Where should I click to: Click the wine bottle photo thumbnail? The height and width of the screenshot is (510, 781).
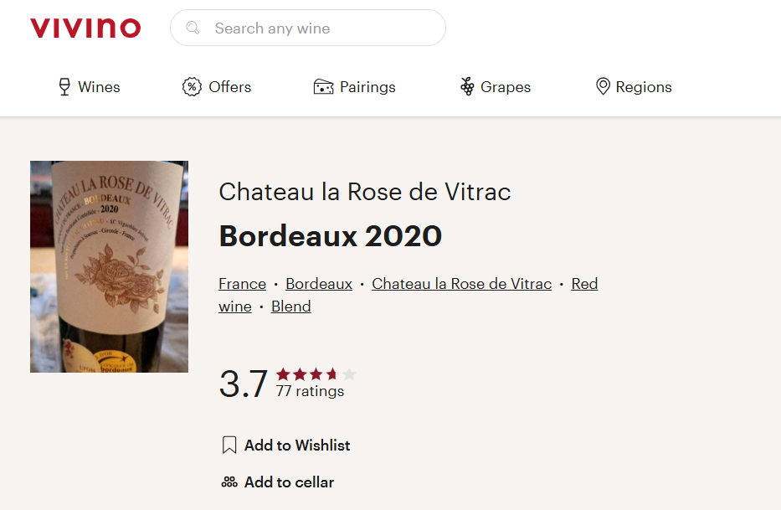[109, 266]
